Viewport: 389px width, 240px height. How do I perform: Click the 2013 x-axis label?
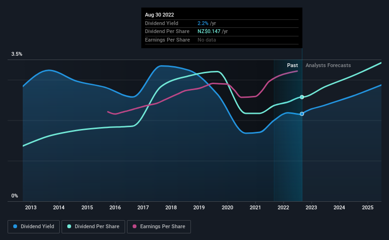tap(31, 207)
